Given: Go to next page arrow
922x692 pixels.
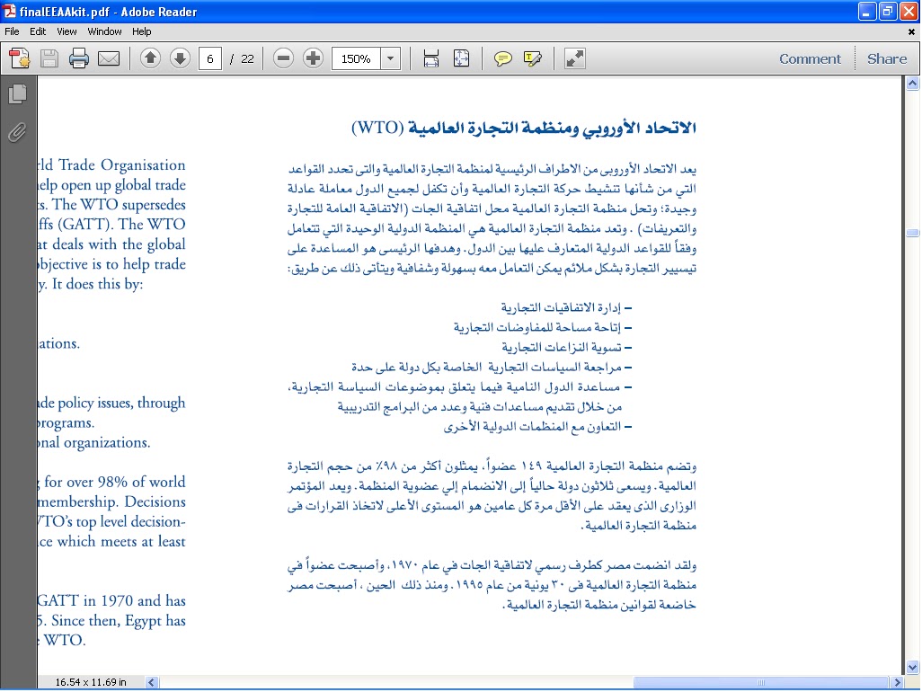Looking at the screenshot, I should [180, 58].
